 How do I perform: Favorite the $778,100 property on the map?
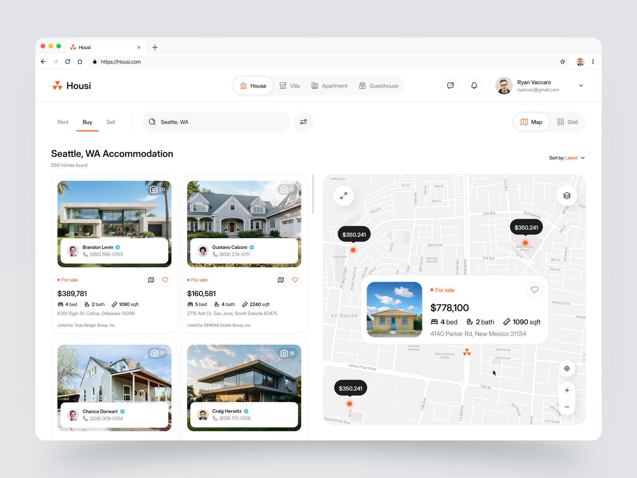pos(535,290)
